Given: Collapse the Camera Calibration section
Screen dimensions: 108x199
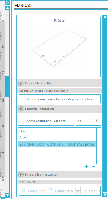Looking at the screenshot, I should pos(20,109).
